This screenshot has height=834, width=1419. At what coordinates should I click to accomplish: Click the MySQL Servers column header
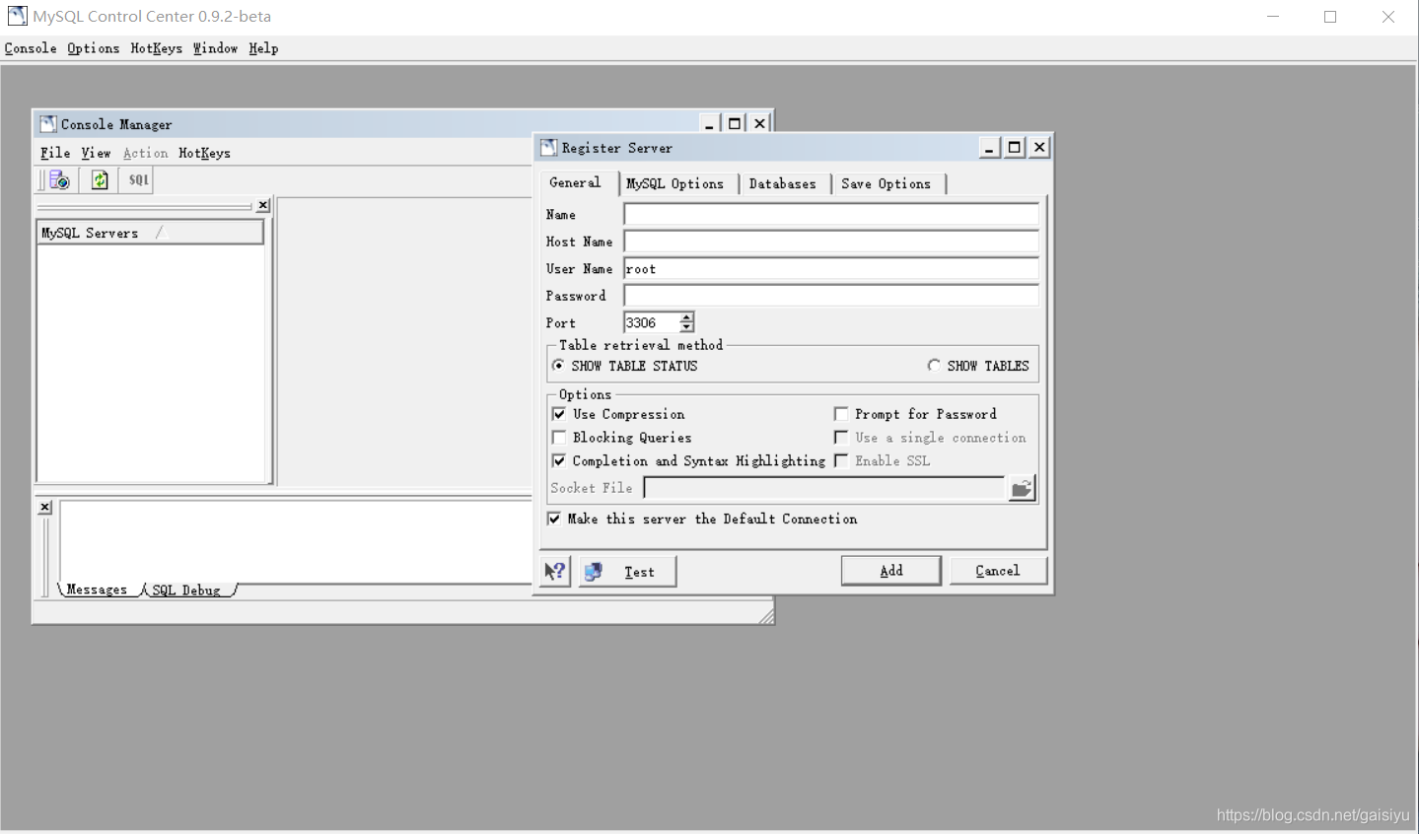click(x=150, y=233)
